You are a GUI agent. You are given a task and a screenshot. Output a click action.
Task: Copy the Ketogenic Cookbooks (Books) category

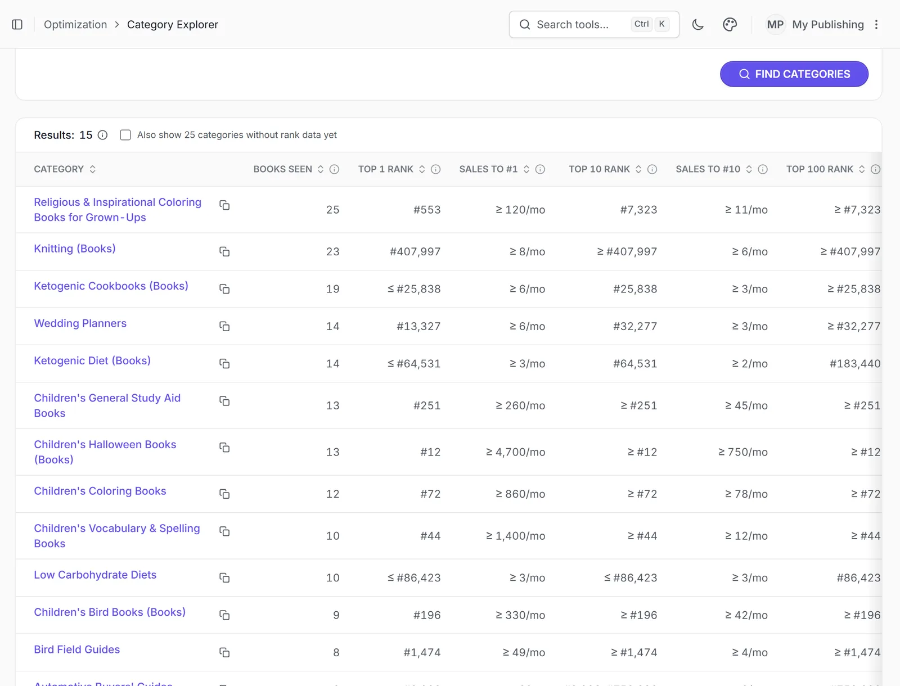coord(224,289)
